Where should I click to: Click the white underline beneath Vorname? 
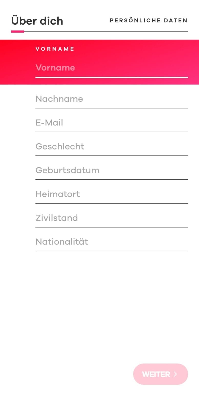coord(111,77)
